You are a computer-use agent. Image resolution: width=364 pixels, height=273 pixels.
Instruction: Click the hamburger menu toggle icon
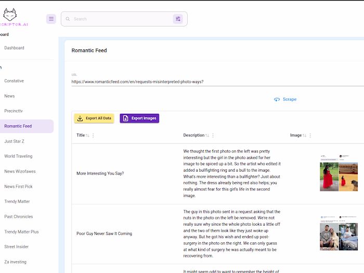click(x=51, y=19)
